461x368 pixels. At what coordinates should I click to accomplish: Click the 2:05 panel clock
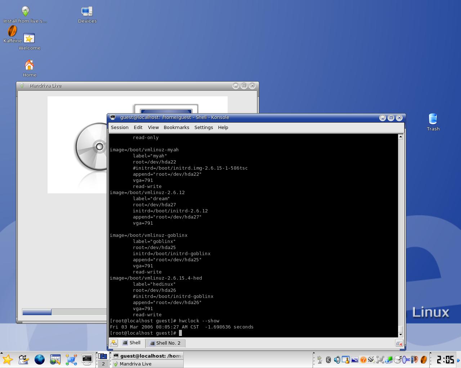pos(445,360)
